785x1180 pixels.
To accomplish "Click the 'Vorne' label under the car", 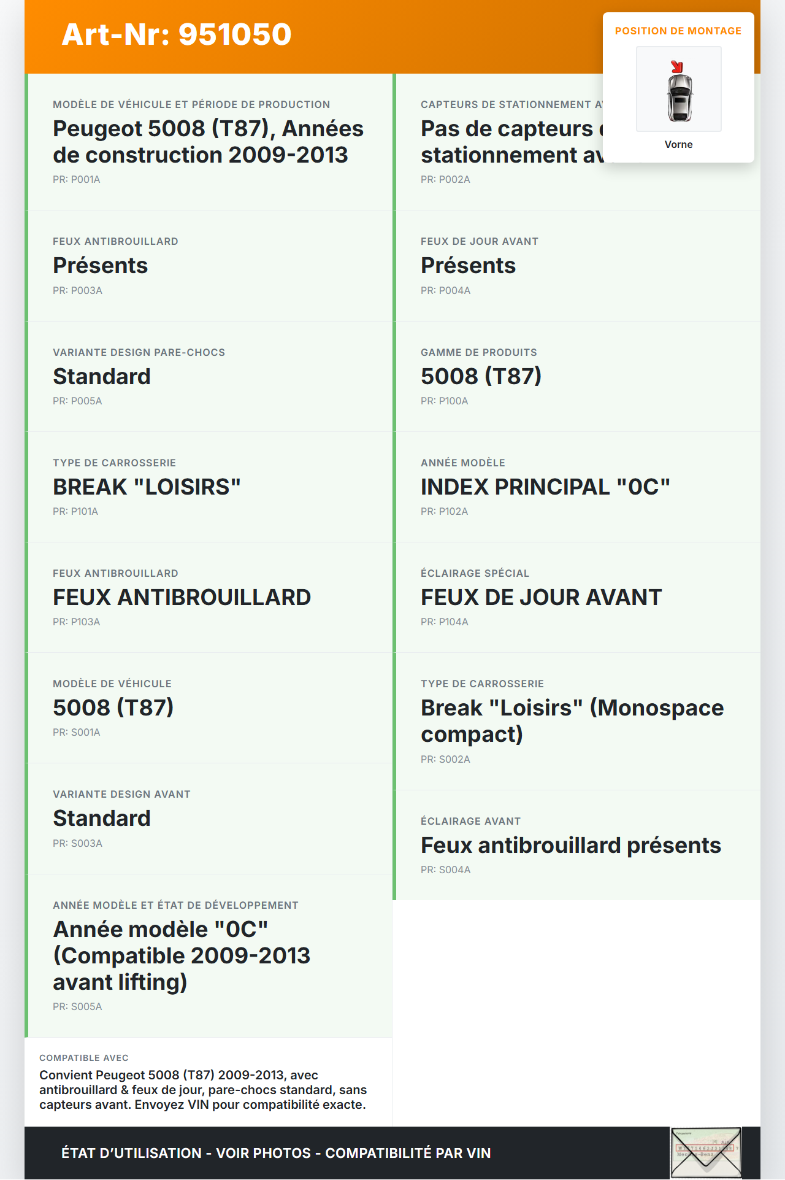I will coord(678,144).
